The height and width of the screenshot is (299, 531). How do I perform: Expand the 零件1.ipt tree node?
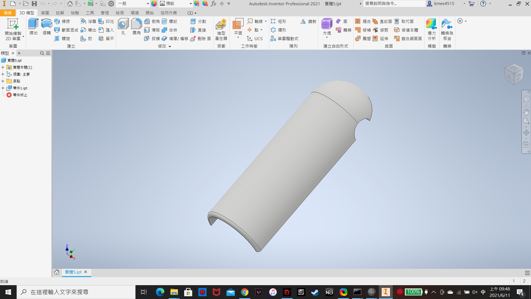pos(3,88)
